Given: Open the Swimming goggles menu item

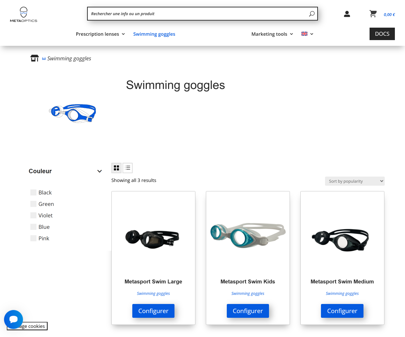Looking at the screenshot, I should point(154,34).
